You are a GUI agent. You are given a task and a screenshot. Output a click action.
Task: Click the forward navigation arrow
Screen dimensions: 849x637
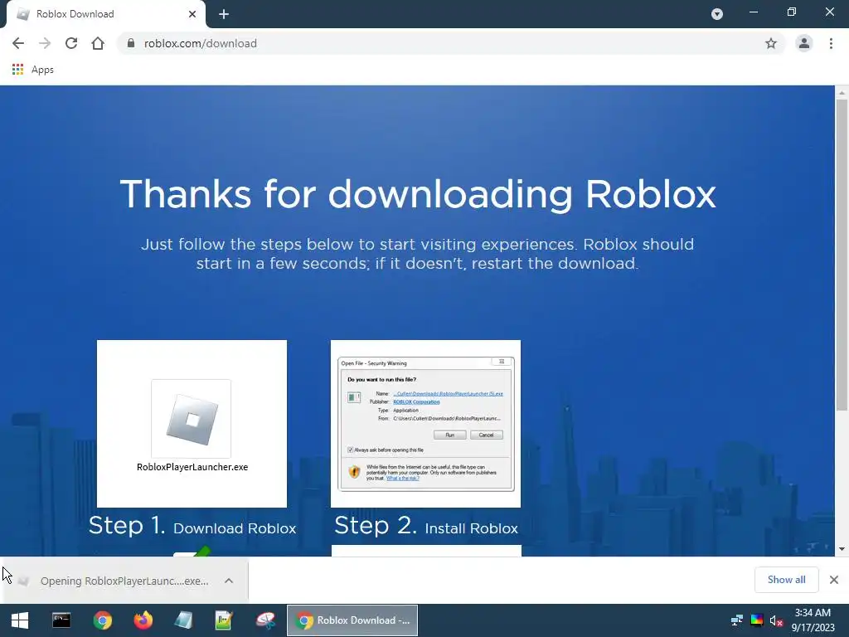45,43
